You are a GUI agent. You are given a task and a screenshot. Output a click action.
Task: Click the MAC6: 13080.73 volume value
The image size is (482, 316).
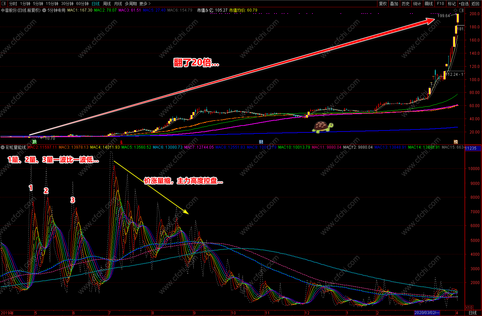[168, 147]
